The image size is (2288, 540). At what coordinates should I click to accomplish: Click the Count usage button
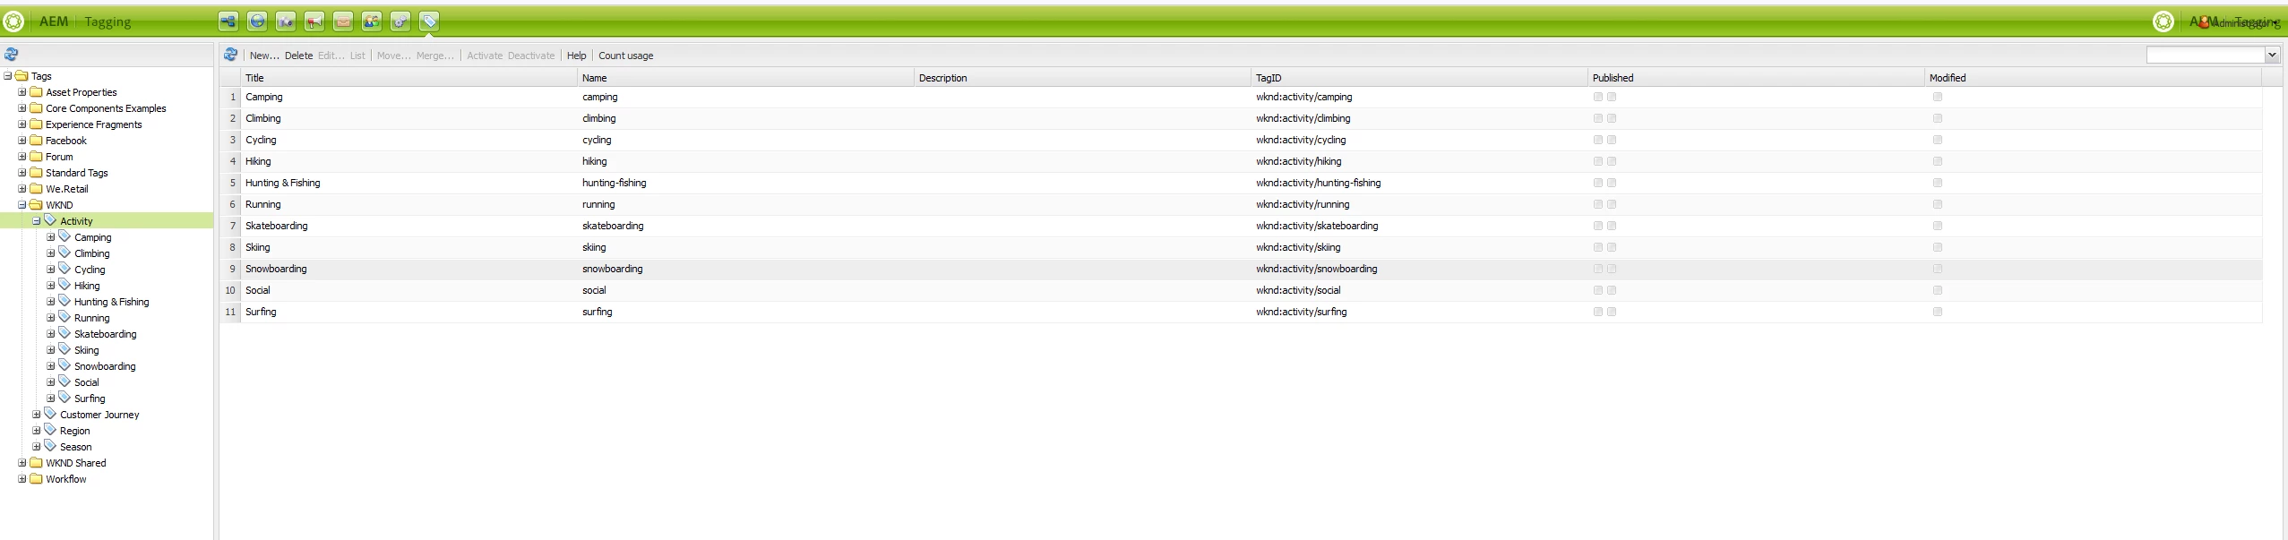[x=625, y=56]
